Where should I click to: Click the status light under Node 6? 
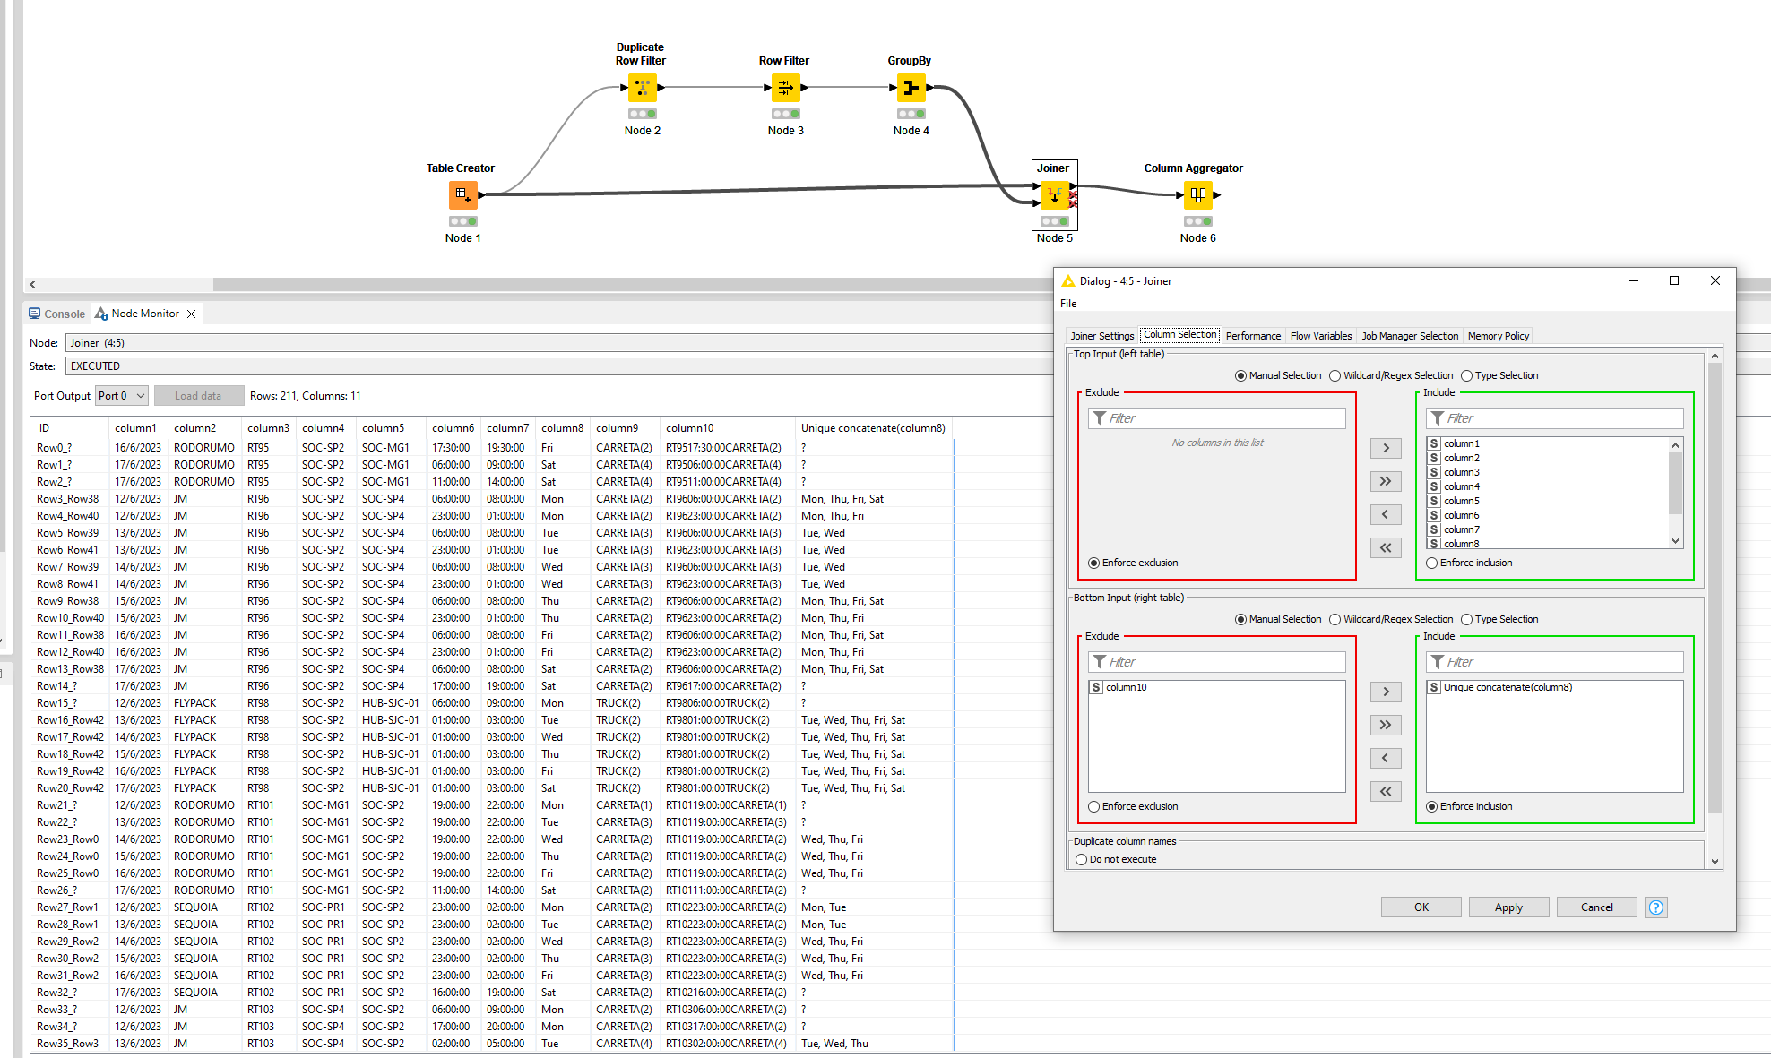[x=1197, y=221]
